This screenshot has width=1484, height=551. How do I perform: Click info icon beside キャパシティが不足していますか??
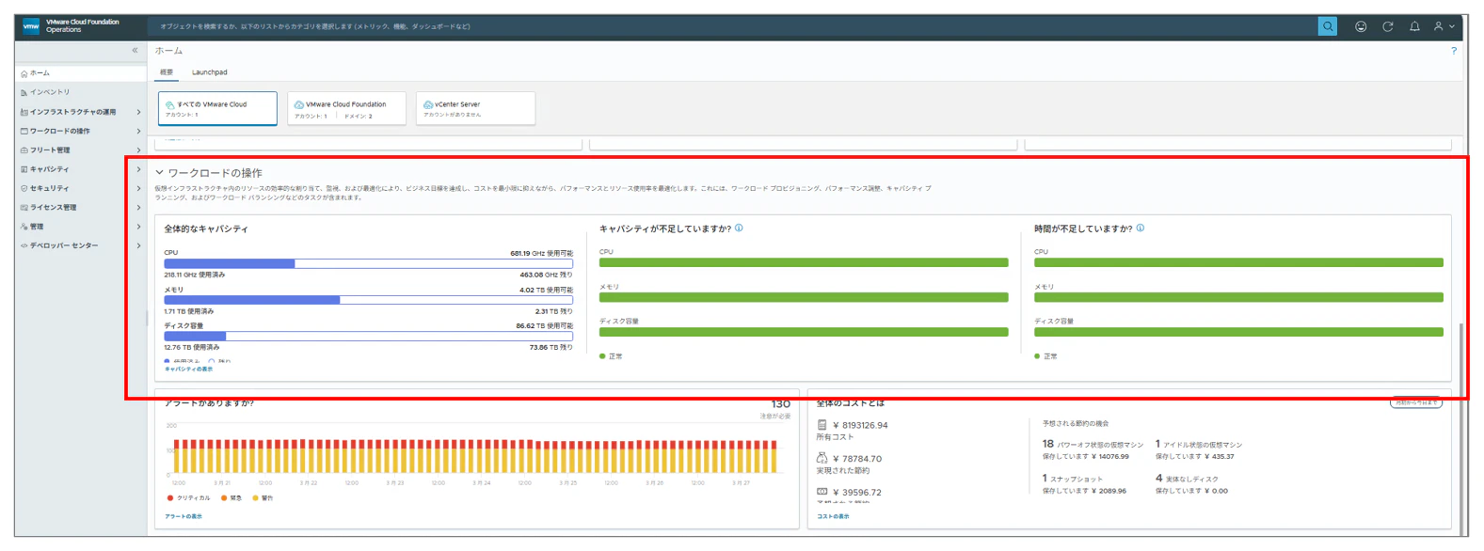pos(739,228)
